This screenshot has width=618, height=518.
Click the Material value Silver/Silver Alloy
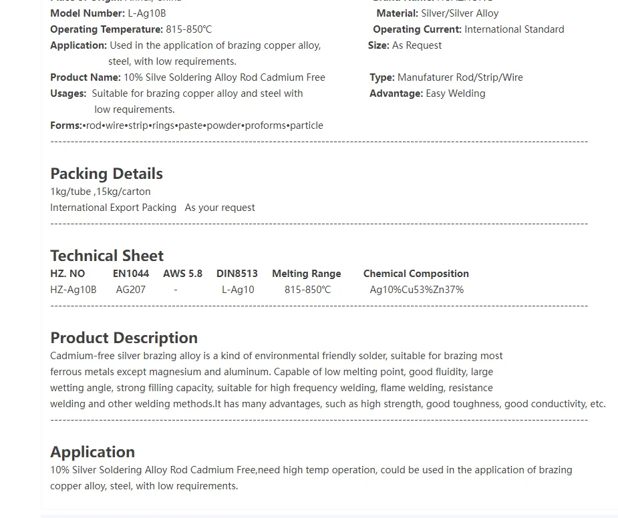coord(460,13)
